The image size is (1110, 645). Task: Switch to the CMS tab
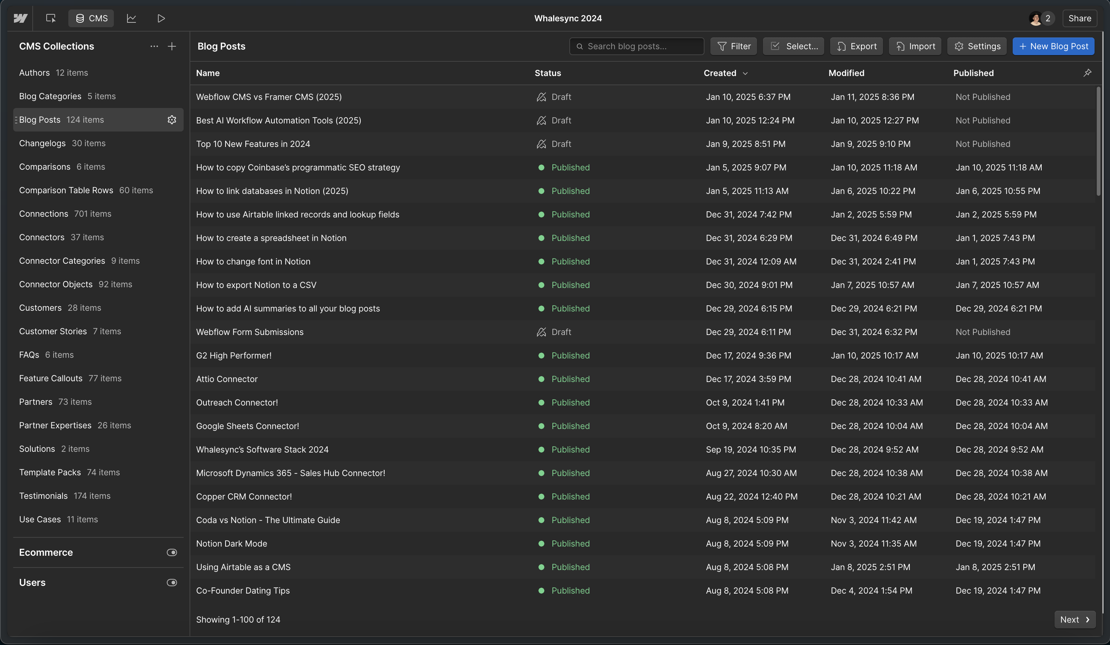click(91, 18)
